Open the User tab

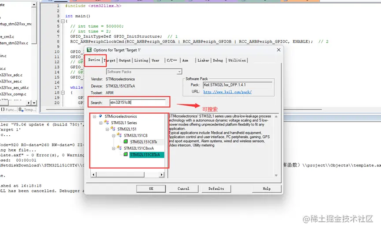point(155,60)
